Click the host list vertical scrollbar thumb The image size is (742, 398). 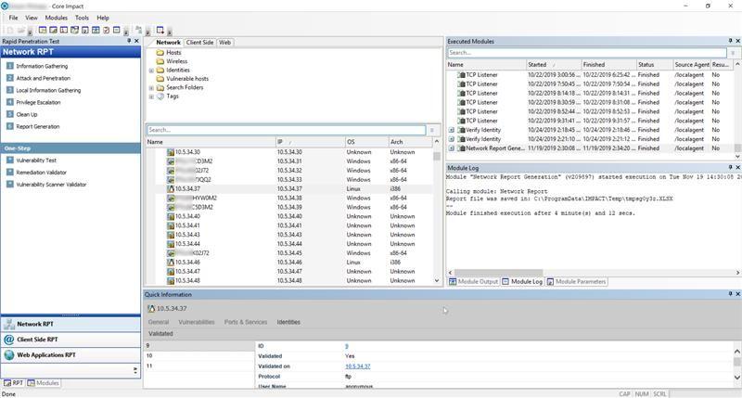pyautogui.click(x=437, y=156)
